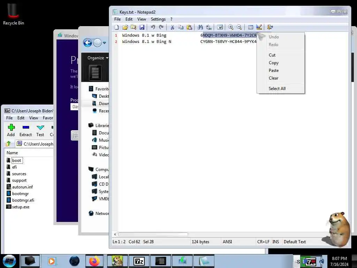Open the View menu in 7-Zip window
357x268 pixels.
pos(33,118)
